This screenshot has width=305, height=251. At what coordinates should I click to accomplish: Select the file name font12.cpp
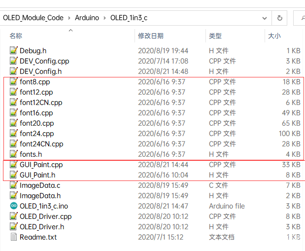coord(36,92)
